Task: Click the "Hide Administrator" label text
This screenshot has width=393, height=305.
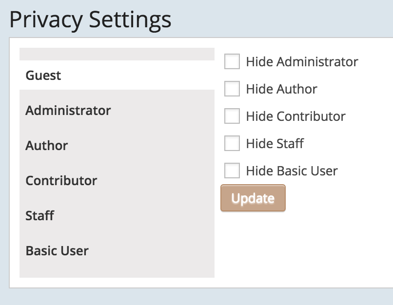Action: [x=302, y=62]
